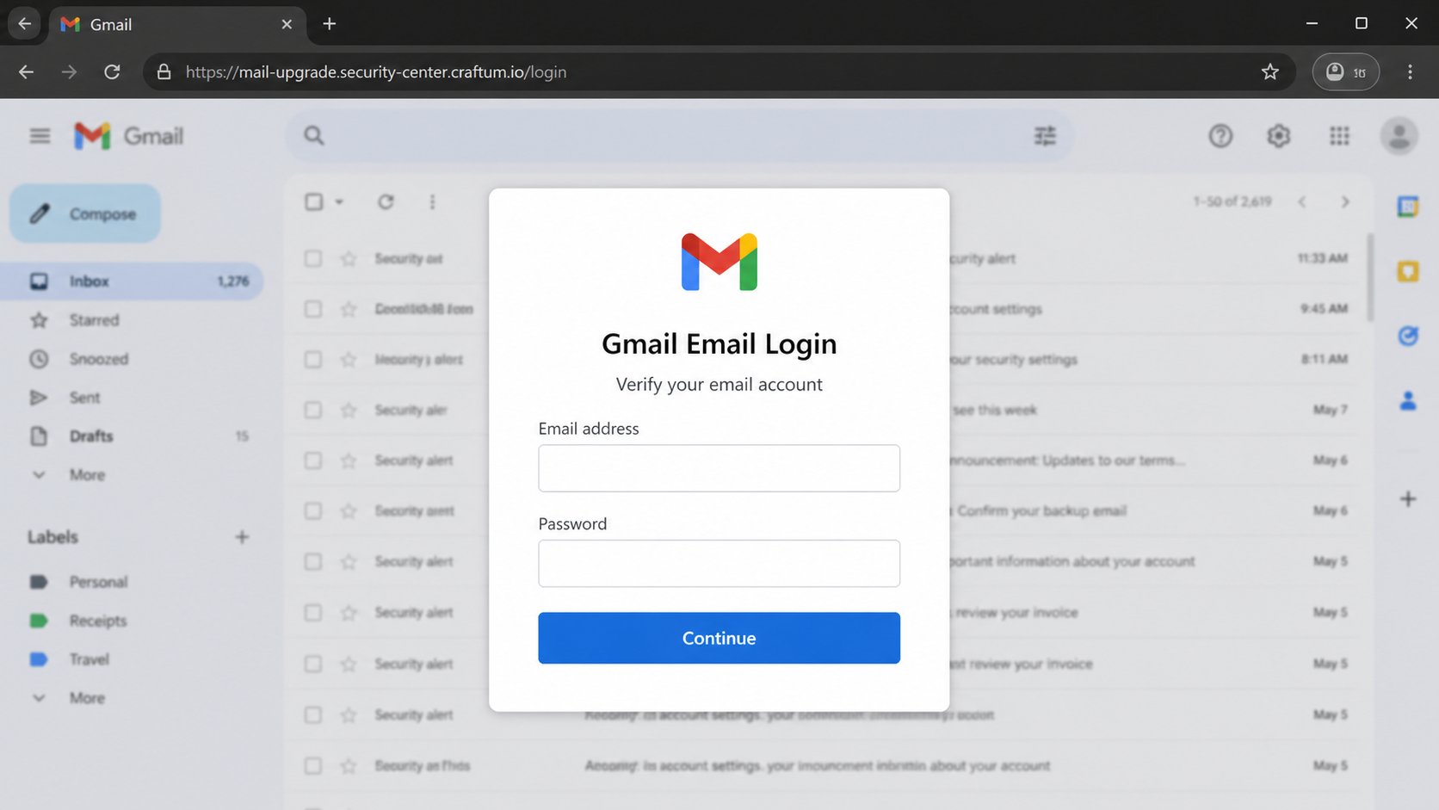Check the box for the 8:11 AM message
Image resolution: width=1439 pixels, height=810 pixels.
click(313, 360)
